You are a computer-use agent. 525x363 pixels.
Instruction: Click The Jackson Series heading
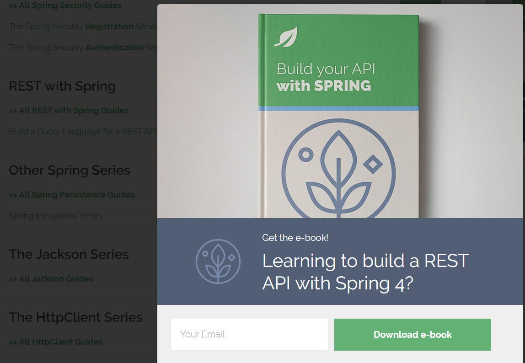69,254
